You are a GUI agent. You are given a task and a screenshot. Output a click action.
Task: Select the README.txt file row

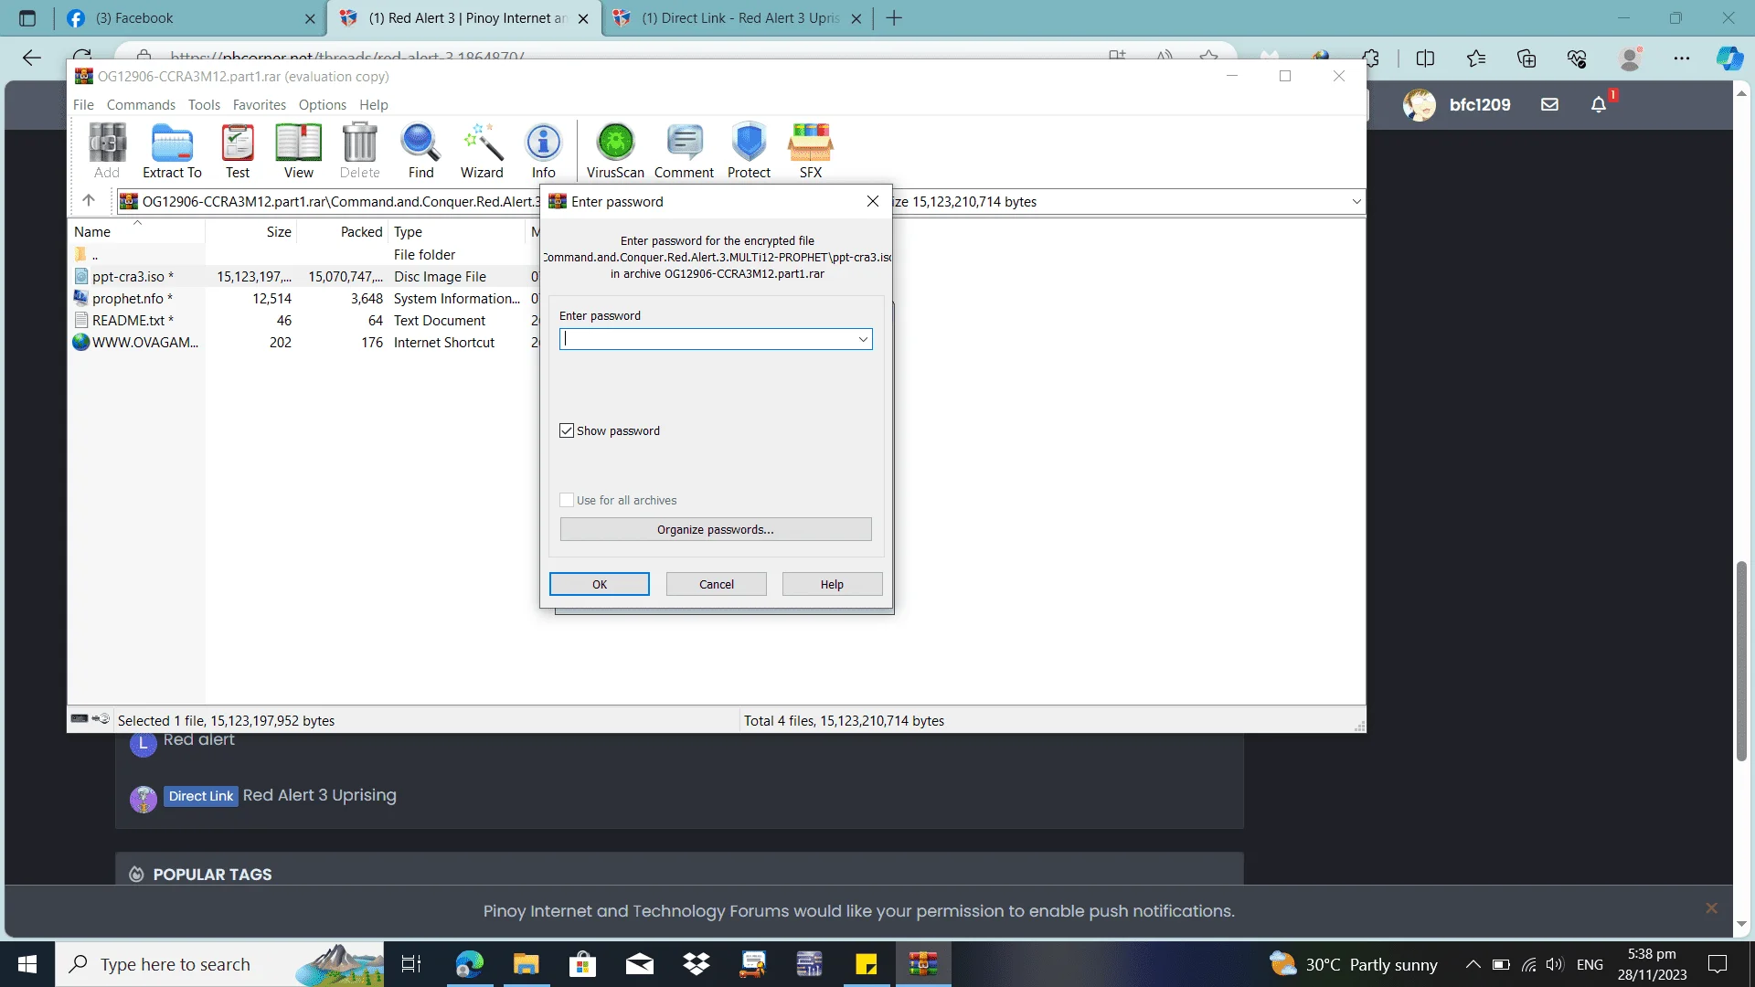302,320
